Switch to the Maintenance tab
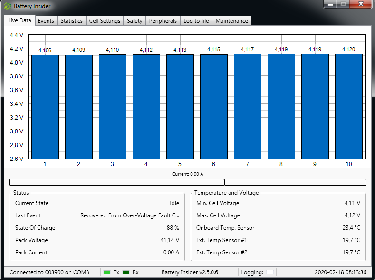The width and height of the screenshot is (375, 280). click(x=231, y=21)
